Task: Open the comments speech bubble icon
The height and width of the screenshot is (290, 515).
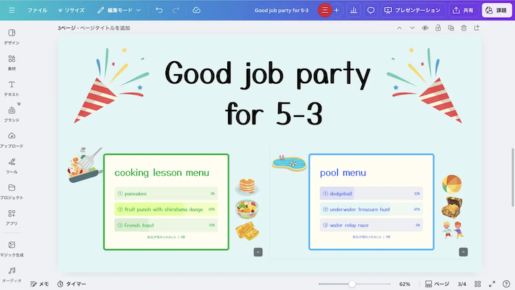Action: (x=371, y=10)
